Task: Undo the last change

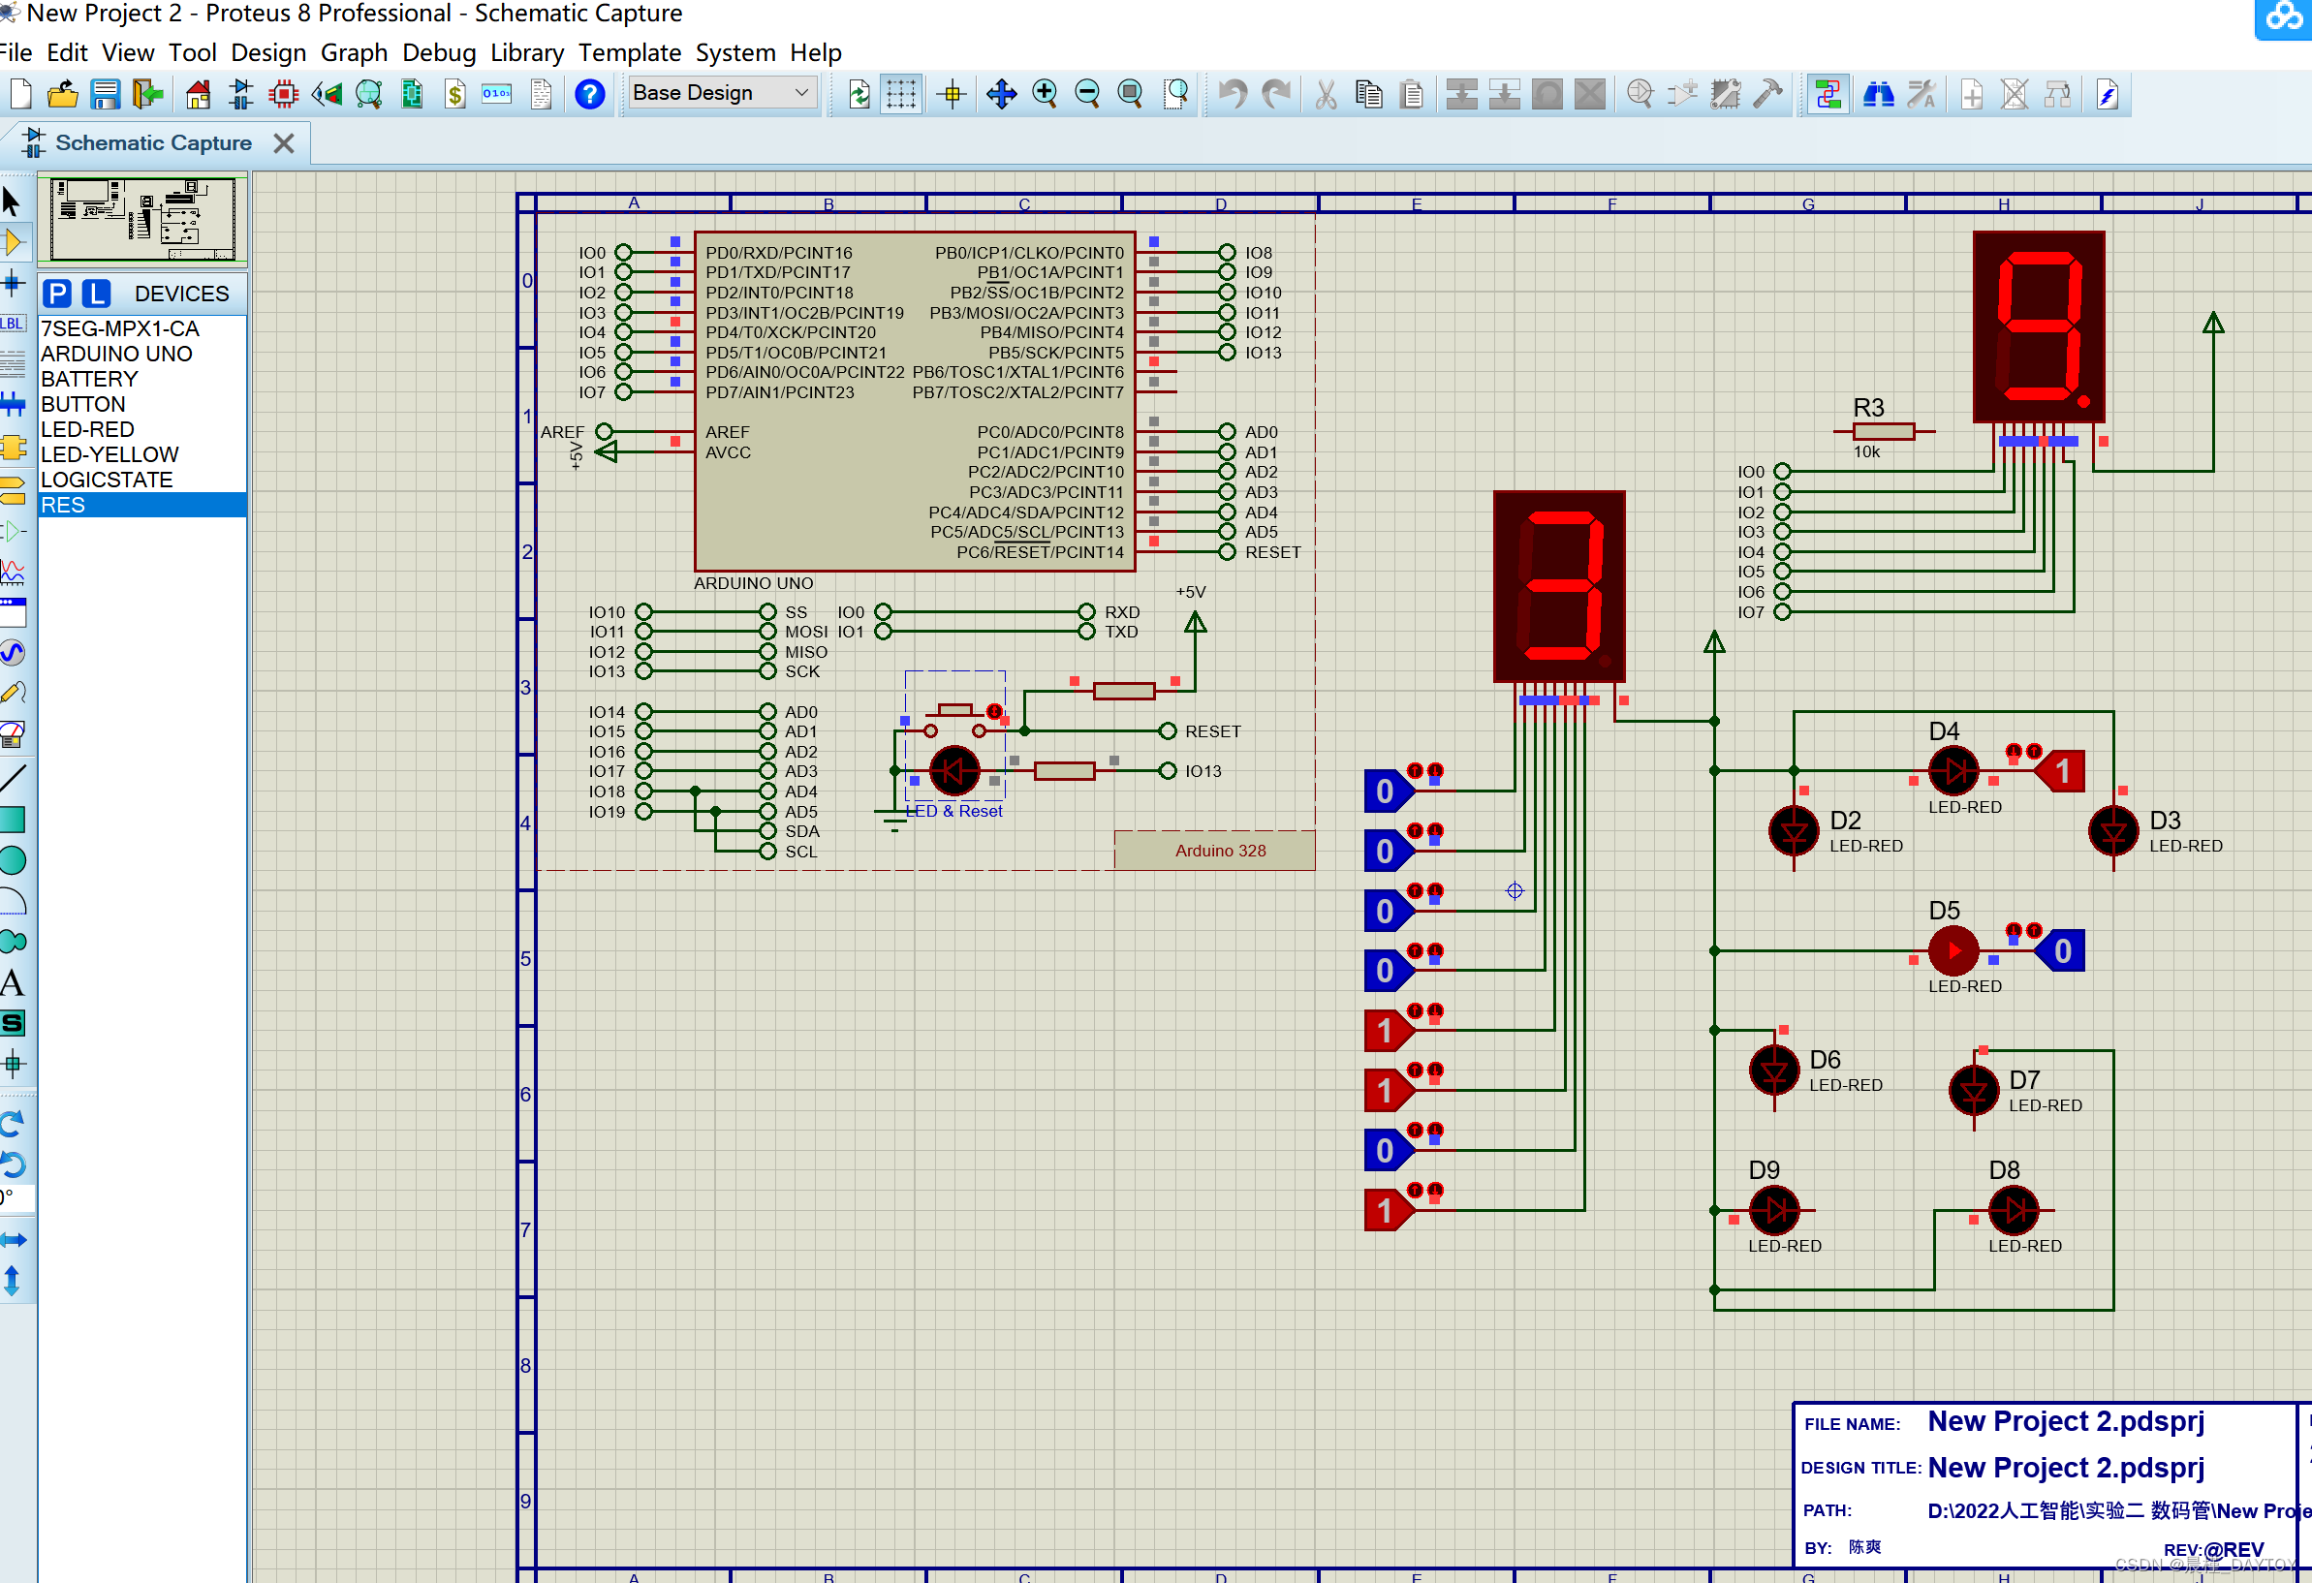Action: 1233,95
